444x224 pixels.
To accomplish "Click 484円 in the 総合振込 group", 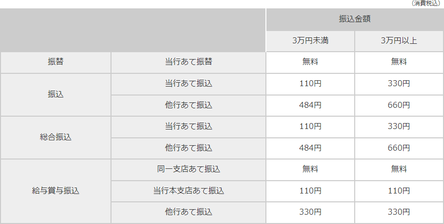I will pyautogui.click(x=310, y=148).
